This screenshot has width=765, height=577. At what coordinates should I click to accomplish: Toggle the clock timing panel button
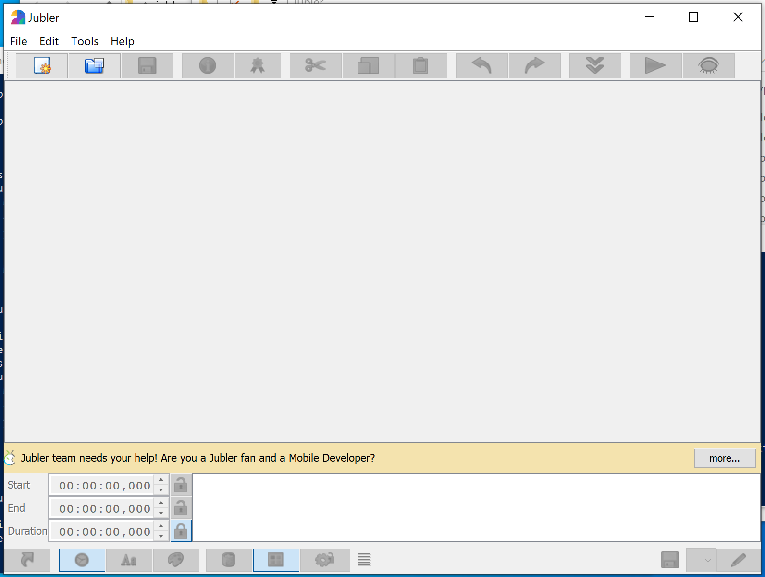tap(82, 560)
